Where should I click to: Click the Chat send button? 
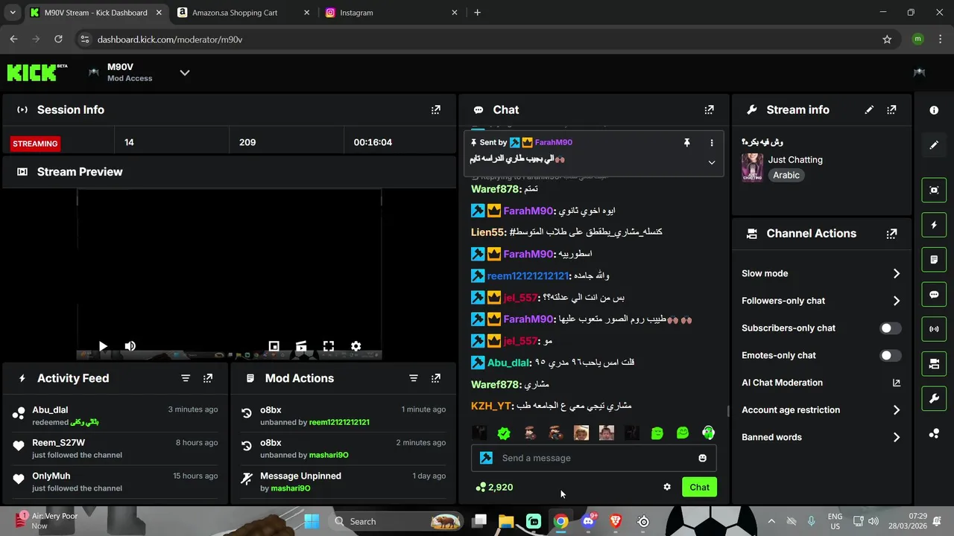699,487
